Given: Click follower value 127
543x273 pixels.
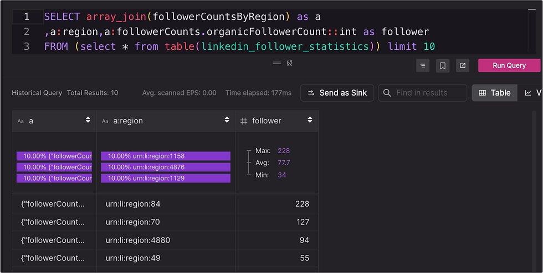Looking at the screenshot, I should click(x=303, y=222).
